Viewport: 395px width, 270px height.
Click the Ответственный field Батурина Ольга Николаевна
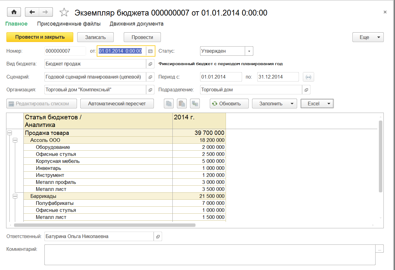click(99, 237)
